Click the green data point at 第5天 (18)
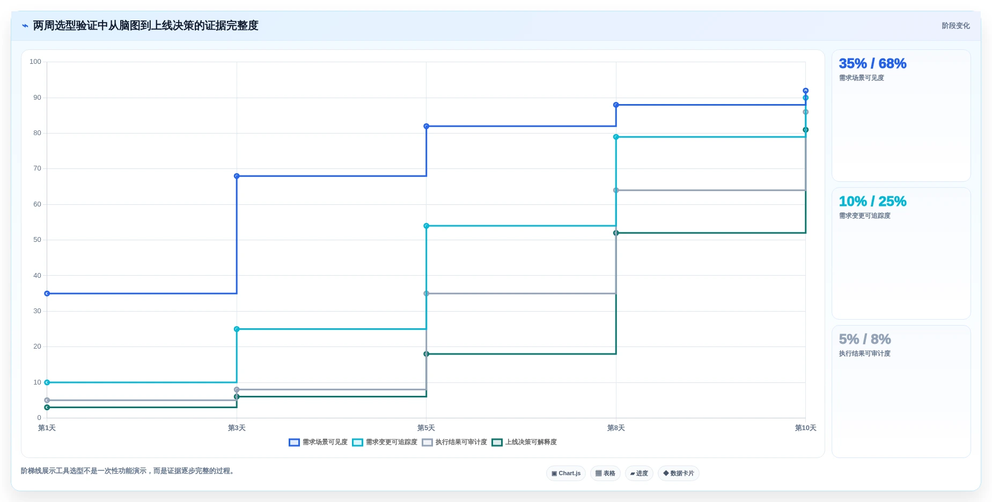The width and height of the screenshot is (992, 502). (x=427, y=354)
